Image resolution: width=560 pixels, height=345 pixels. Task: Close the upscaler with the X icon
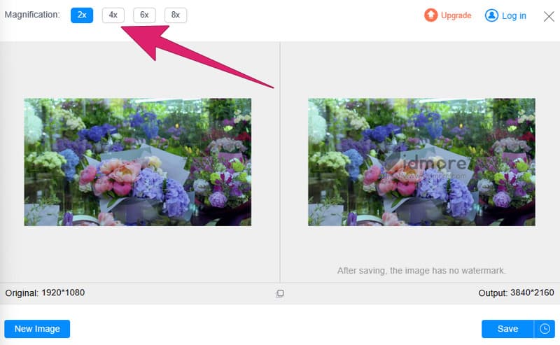549,16
